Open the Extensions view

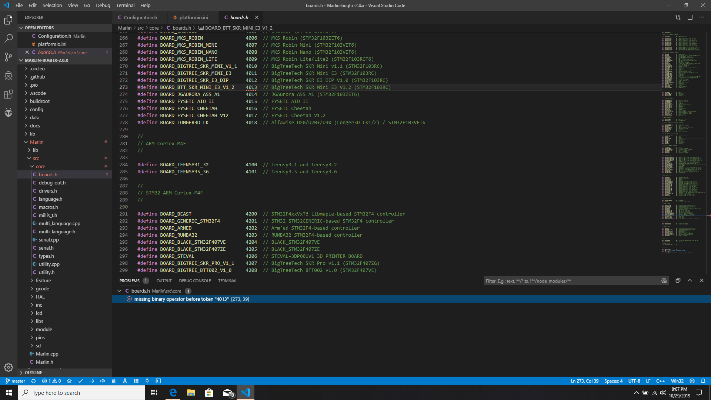click(x=9, y=94)
